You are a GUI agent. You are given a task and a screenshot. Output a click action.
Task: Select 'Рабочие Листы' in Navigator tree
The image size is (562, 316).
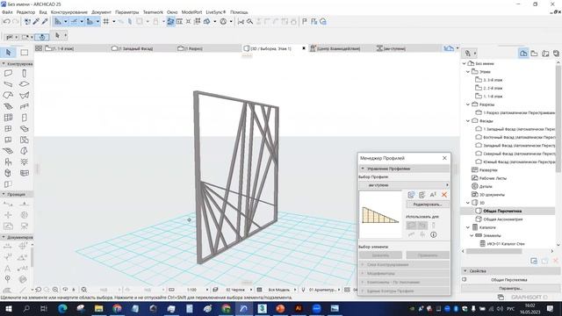point(493,178)
